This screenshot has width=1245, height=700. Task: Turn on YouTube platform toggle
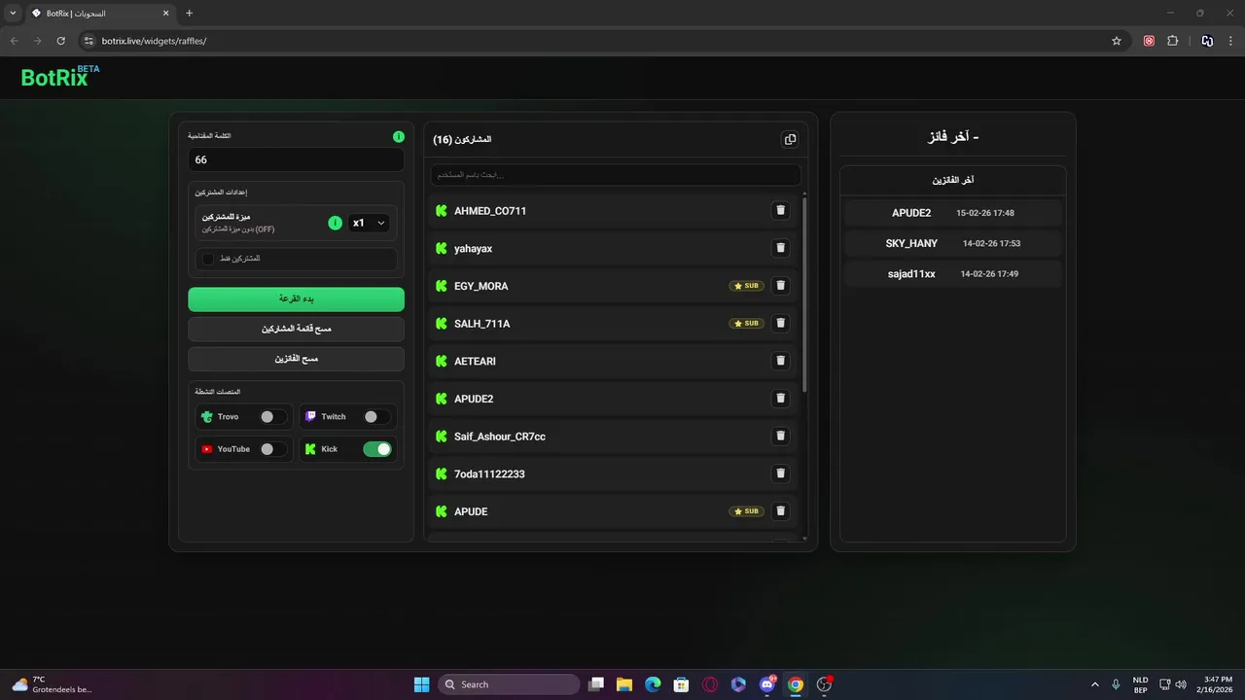click(x=273, y=449)
